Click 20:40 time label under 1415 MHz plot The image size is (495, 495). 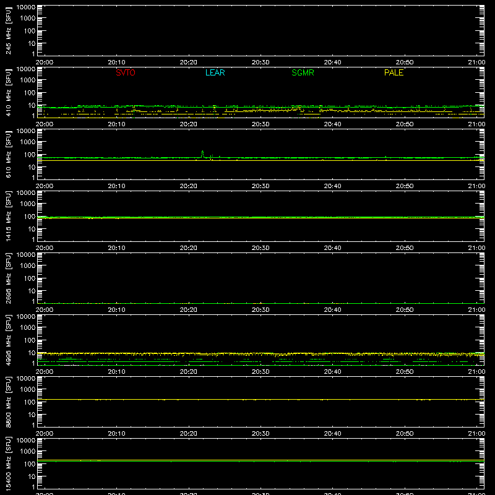pyautogui.click(x=332, y=248)
